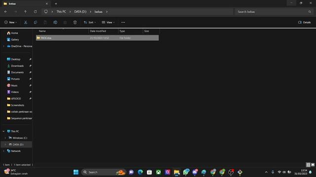This screenshot has height=177, width=316.
Task: Click the search magnifier icon
Action: coord(310,12)
